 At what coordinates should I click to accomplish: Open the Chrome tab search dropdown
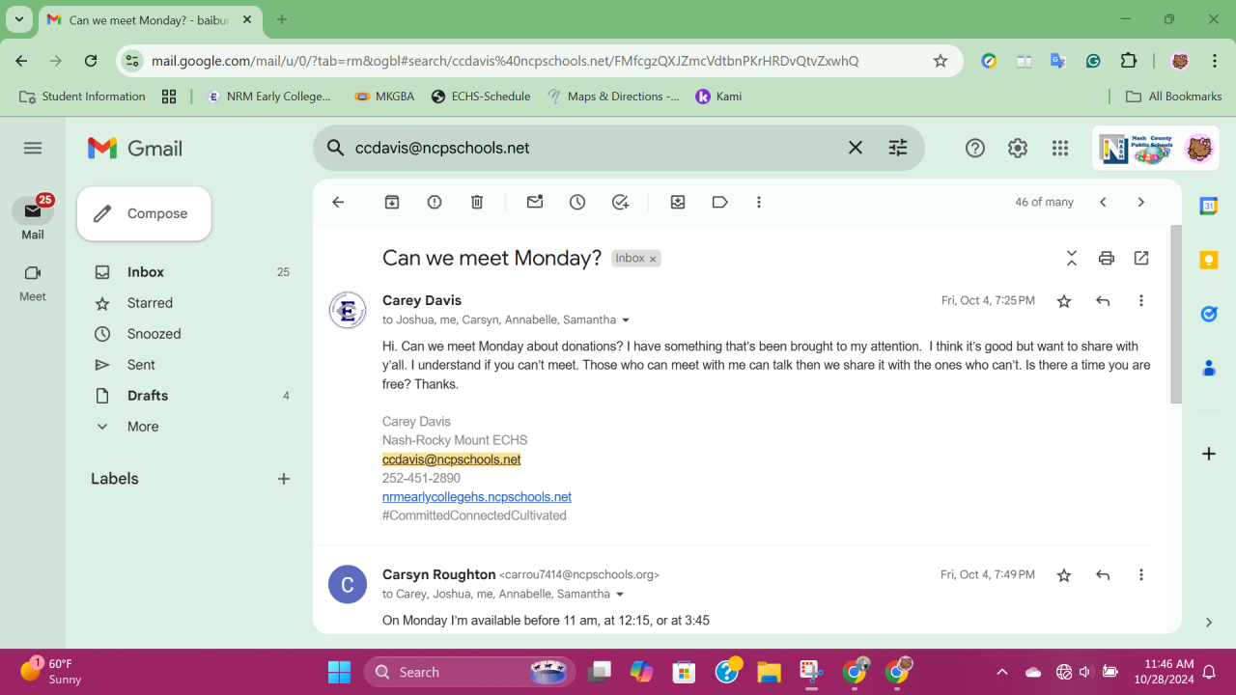19,19
